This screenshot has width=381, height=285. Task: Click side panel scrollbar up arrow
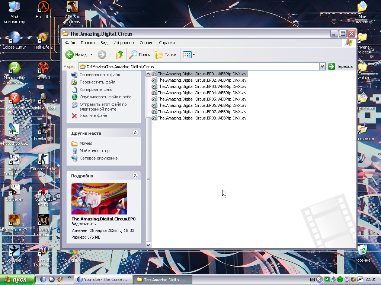click(x=148, y=74)
